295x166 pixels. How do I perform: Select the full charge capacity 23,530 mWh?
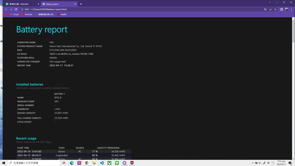point(61,118)
